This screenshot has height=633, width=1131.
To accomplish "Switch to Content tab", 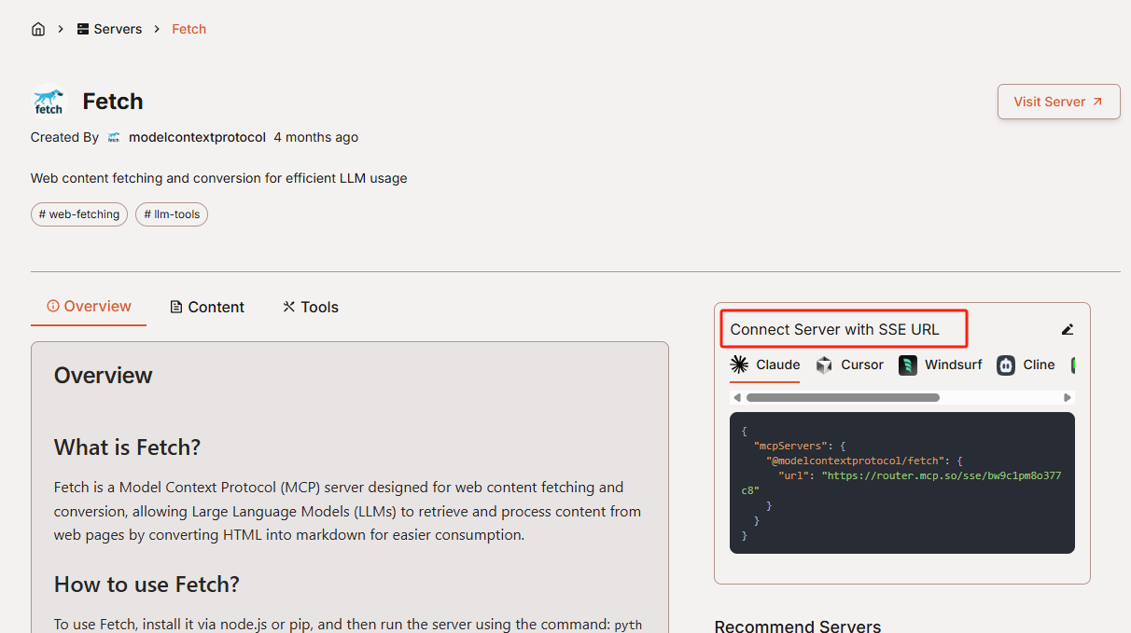I will coord(207,307).
